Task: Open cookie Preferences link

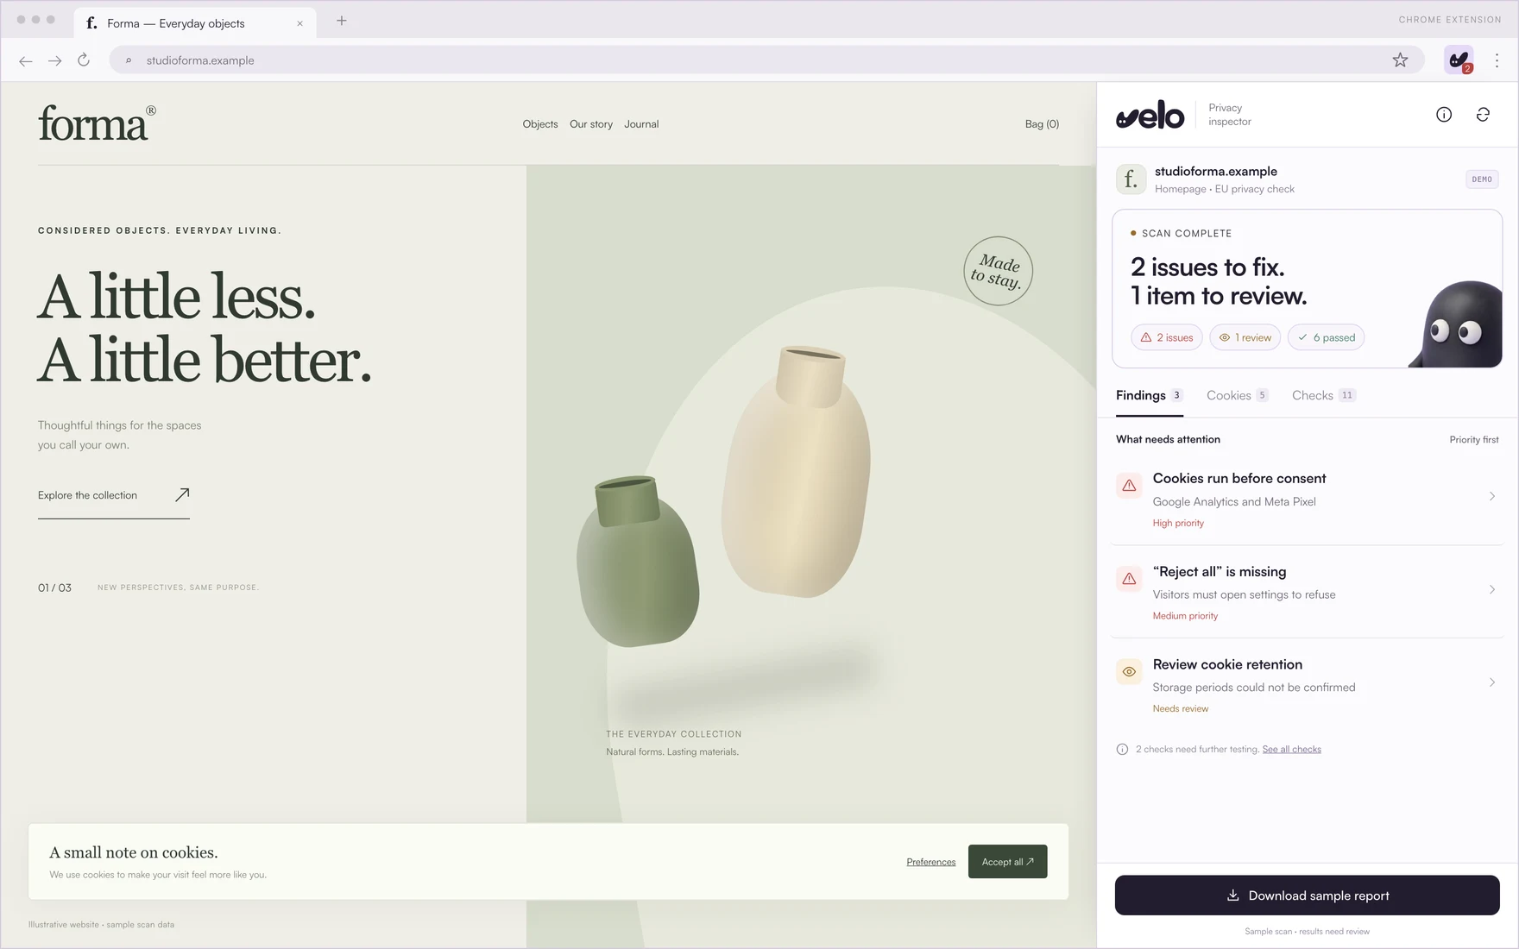Action: (931, 862)
